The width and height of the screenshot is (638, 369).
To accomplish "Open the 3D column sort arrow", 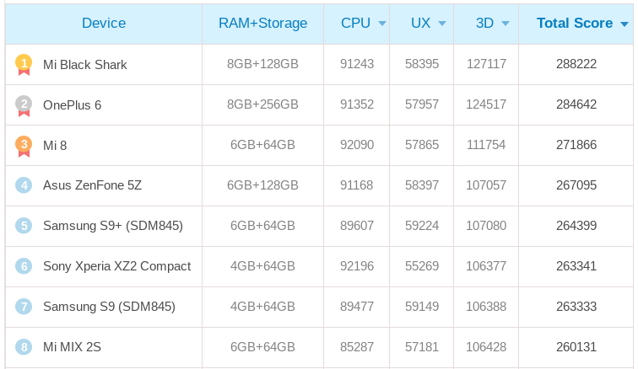I will tap(506, 24).
